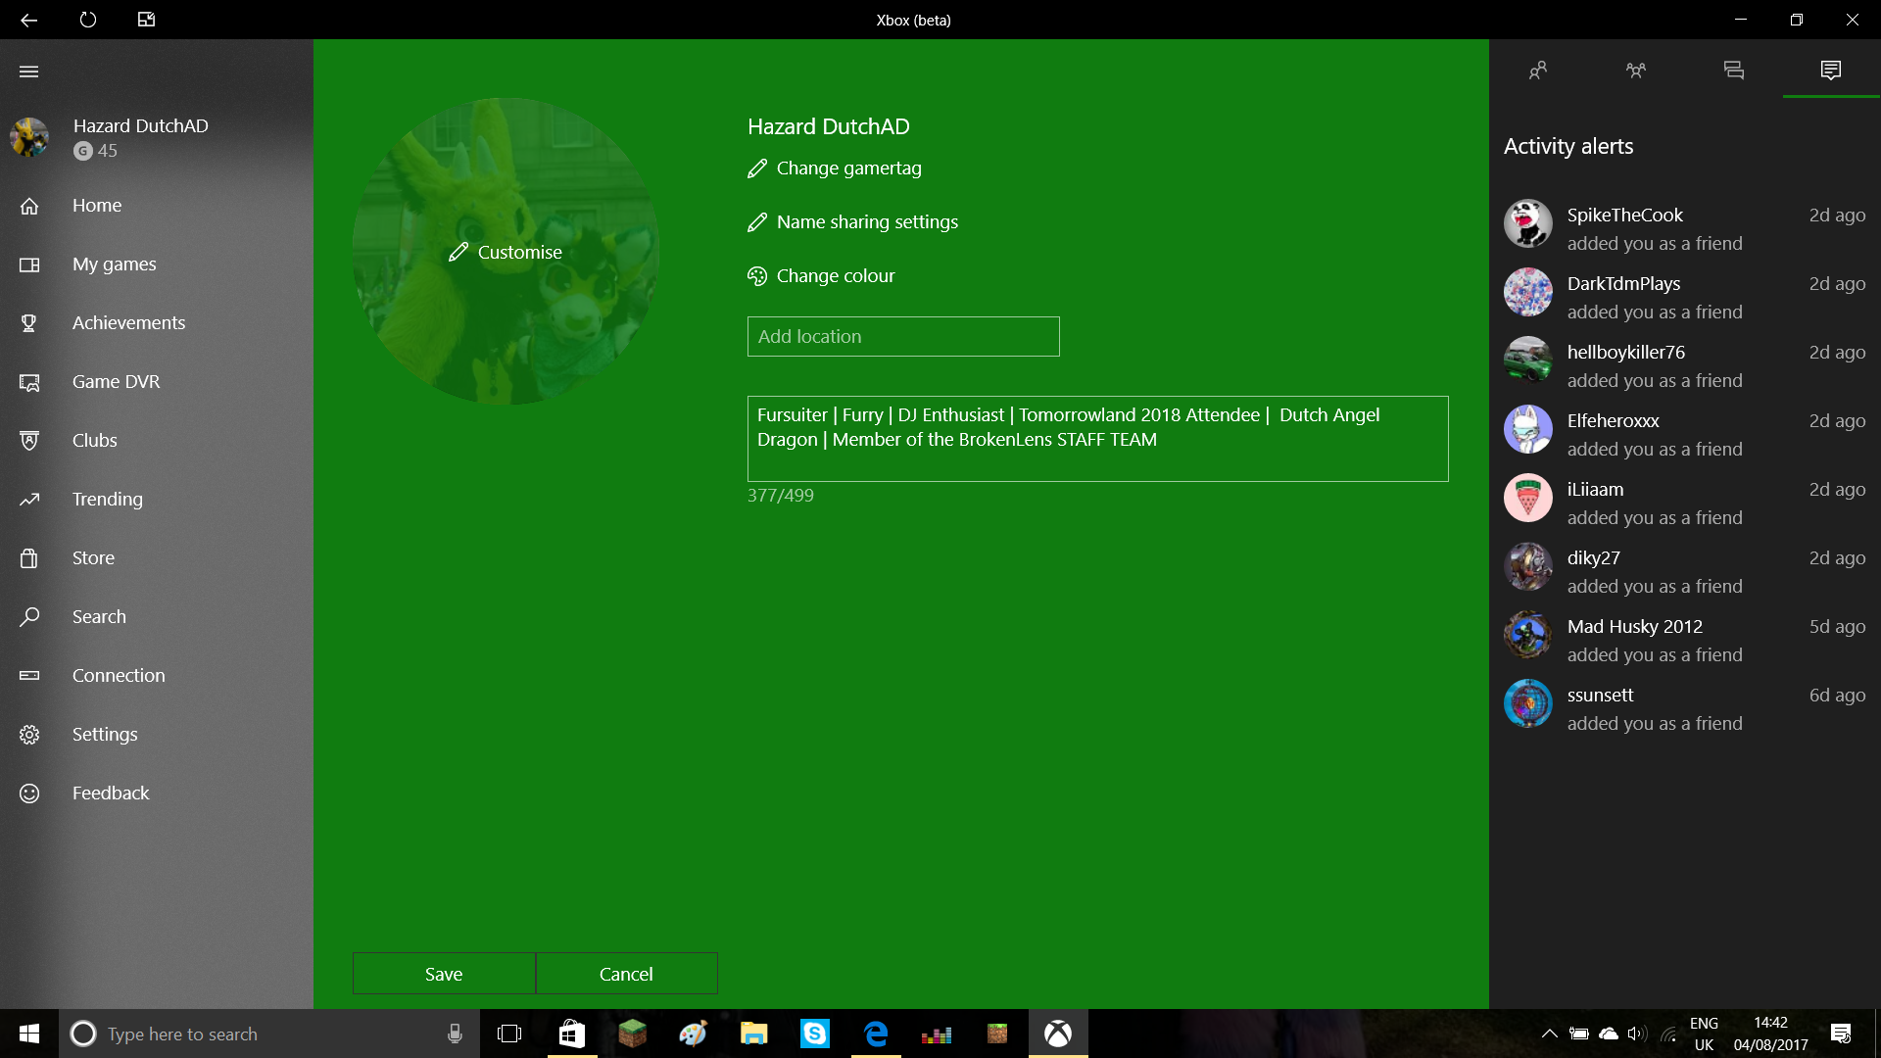Click the OneDrive cloud tray icon

click(x=1609, y=1034)
